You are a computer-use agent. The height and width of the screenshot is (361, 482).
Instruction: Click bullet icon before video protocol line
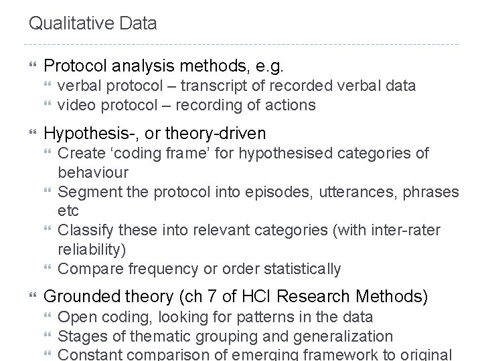point(48,103)
